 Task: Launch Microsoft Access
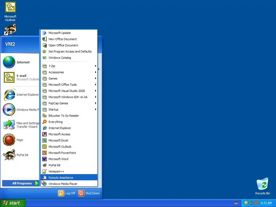[x=69, y=134]
